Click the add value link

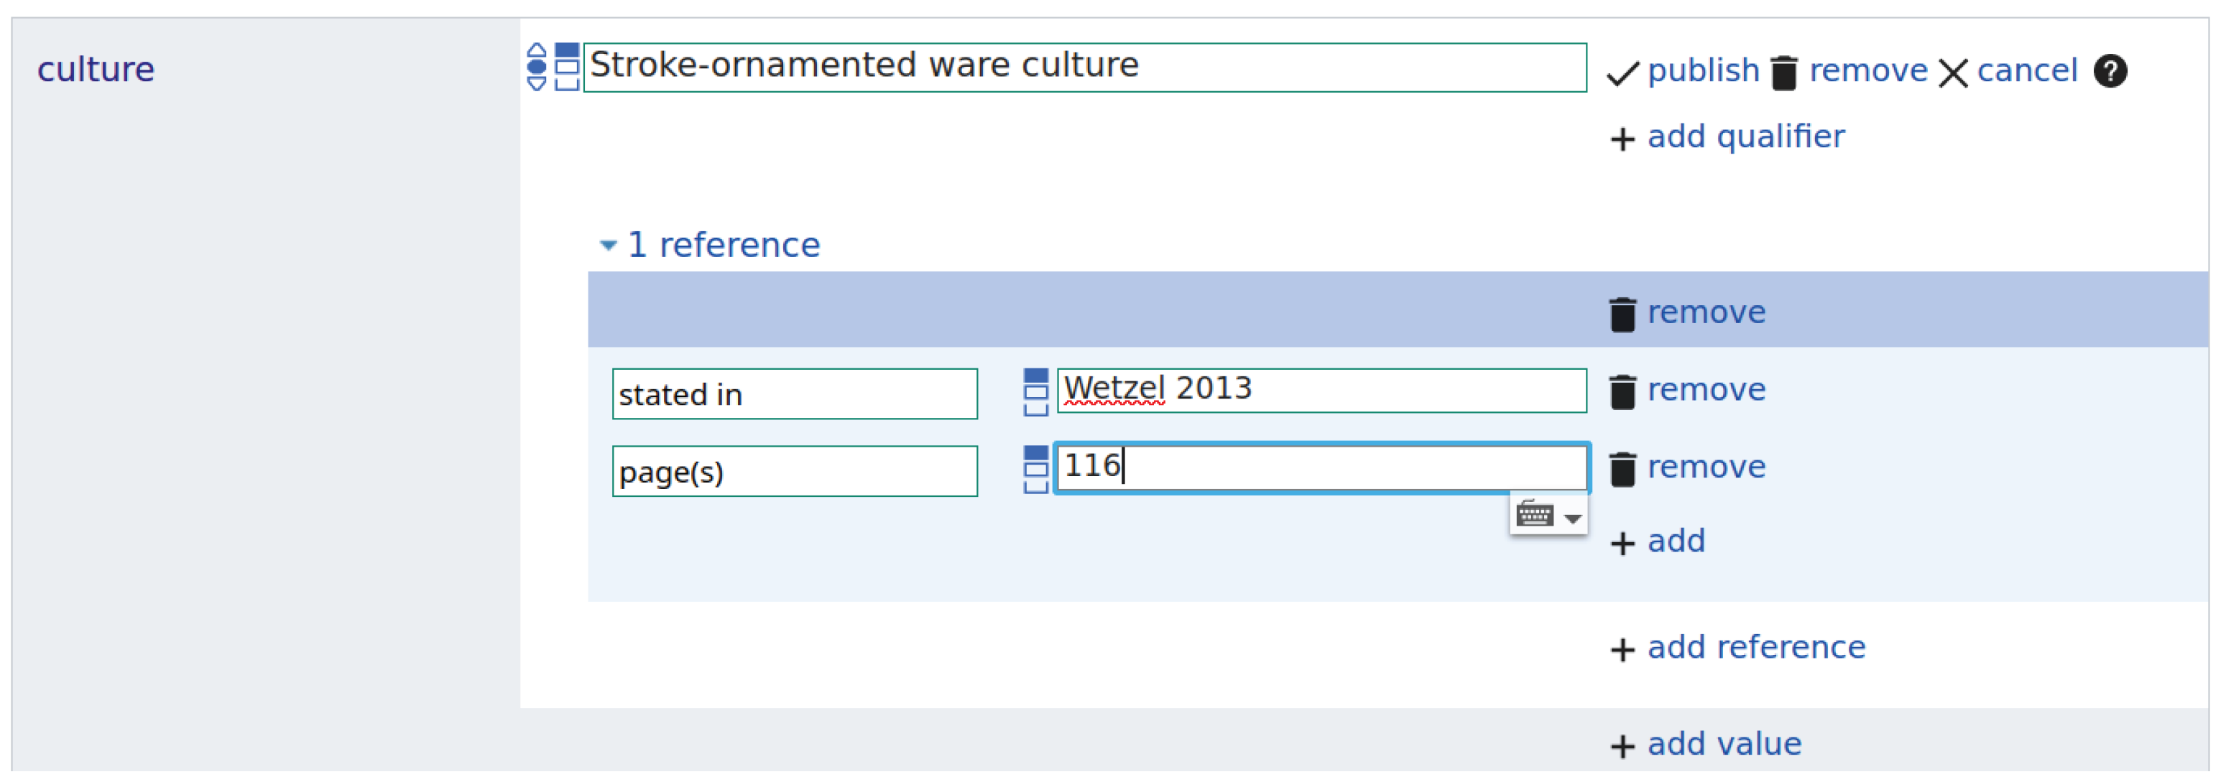1723,744
